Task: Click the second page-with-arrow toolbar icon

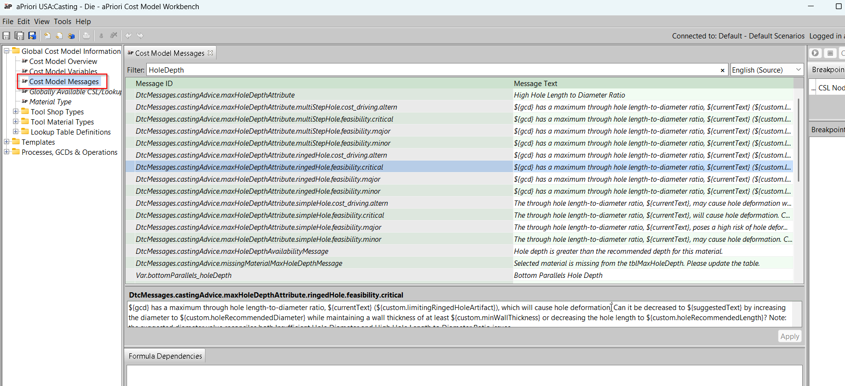Action: tap(59, 36)
